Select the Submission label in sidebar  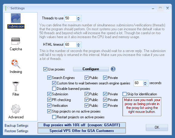tap(16, 26)
